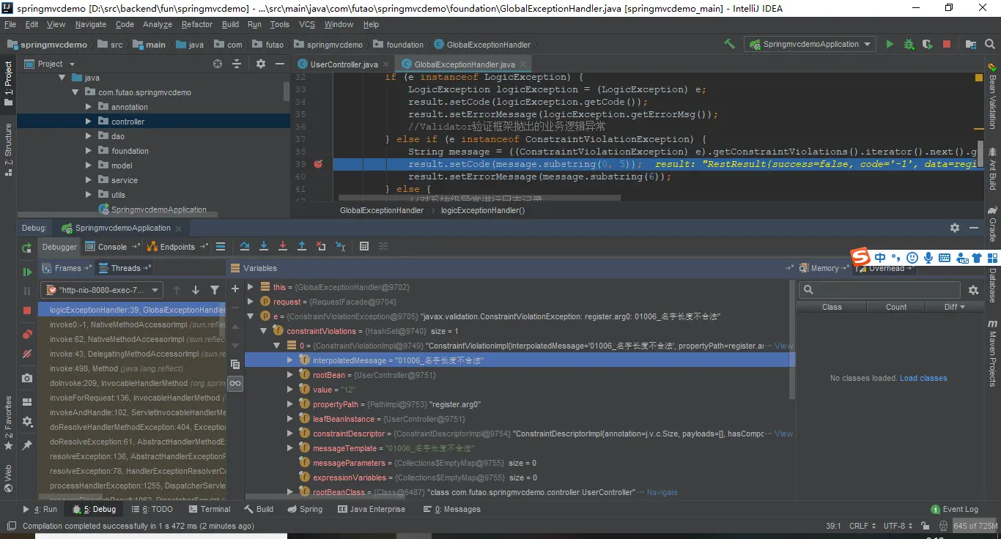Expand the controller package folder
The height and width of the screenshot is (539, 1001).
(x=88, y=122)
